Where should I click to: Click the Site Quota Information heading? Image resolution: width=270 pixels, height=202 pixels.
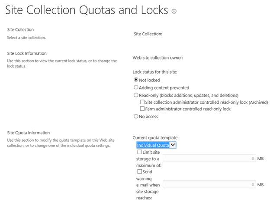pyautogui.click(x=29, y=133)
